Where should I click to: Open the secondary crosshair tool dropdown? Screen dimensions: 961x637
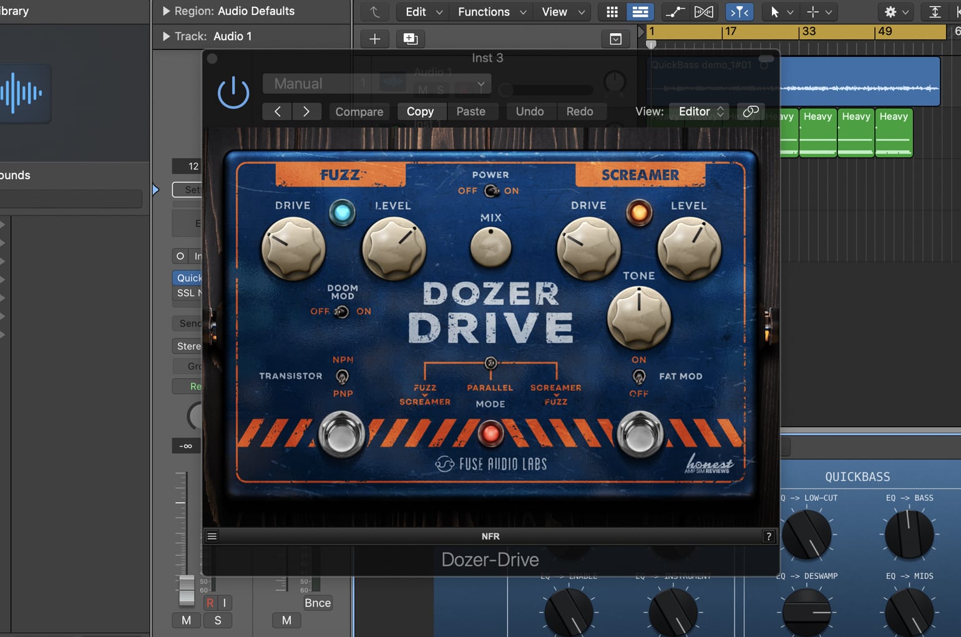point(819,12)
